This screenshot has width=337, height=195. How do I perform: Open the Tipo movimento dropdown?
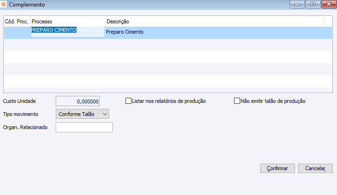pos(82,114)
